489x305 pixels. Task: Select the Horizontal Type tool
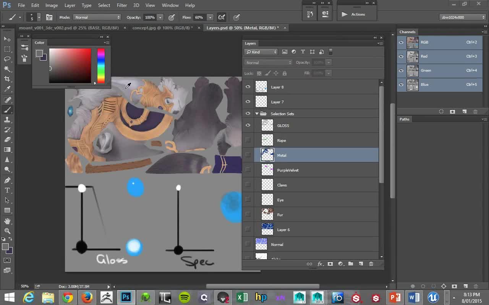[x=7, y=190]
